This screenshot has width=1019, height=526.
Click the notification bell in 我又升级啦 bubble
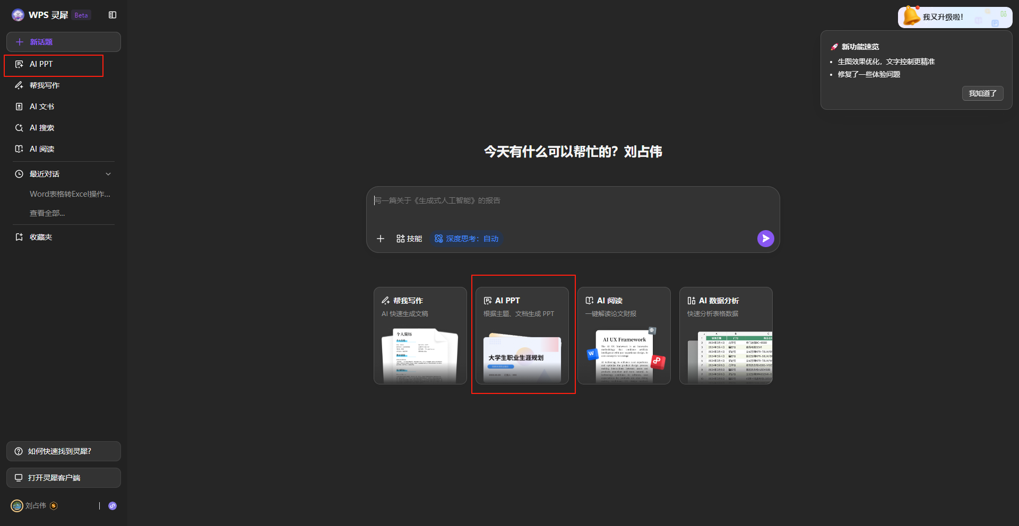912,16
